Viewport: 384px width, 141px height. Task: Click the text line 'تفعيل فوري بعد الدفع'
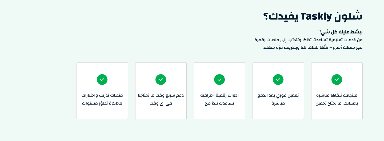pos(278,95)
